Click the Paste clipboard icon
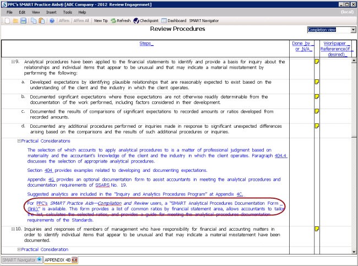Screen dimensions: 358x266 point(41,21)
